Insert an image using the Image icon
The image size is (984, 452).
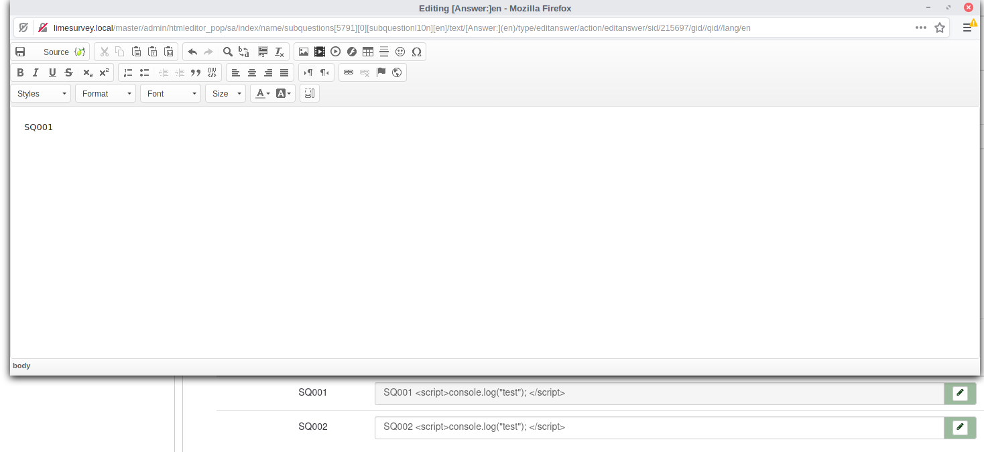304,52
